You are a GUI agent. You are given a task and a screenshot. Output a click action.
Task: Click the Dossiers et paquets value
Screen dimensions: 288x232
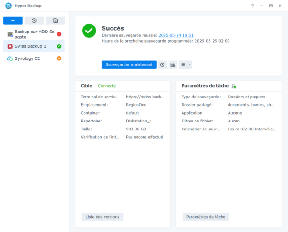[247, 97]
